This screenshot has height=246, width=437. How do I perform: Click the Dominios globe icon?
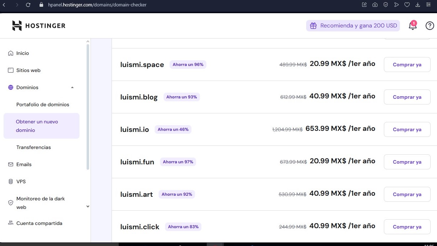click(x=11, y=87)
